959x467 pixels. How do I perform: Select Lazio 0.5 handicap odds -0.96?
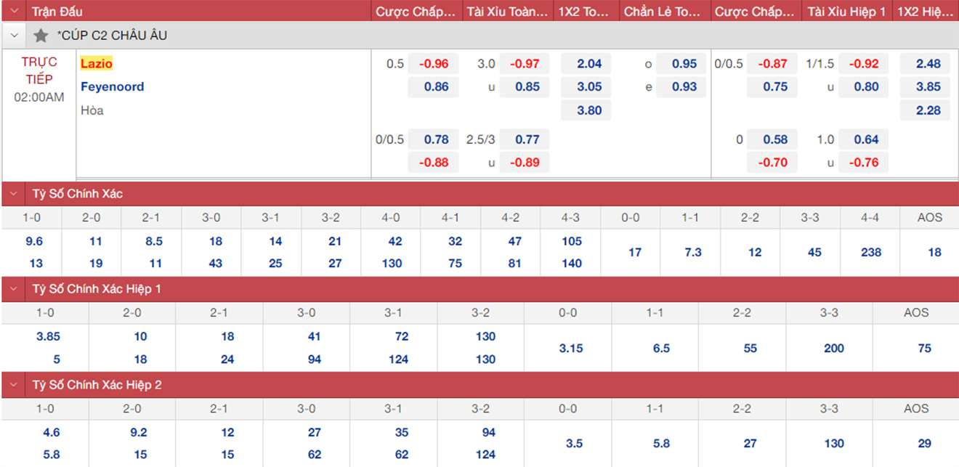(434, 64)
